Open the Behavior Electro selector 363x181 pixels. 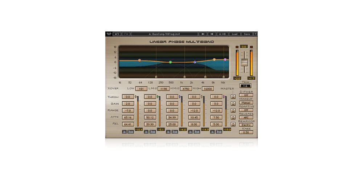(246, 125)
